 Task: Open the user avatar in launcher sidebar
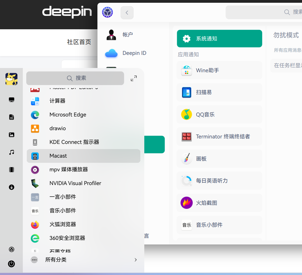[x=11, y=79]
